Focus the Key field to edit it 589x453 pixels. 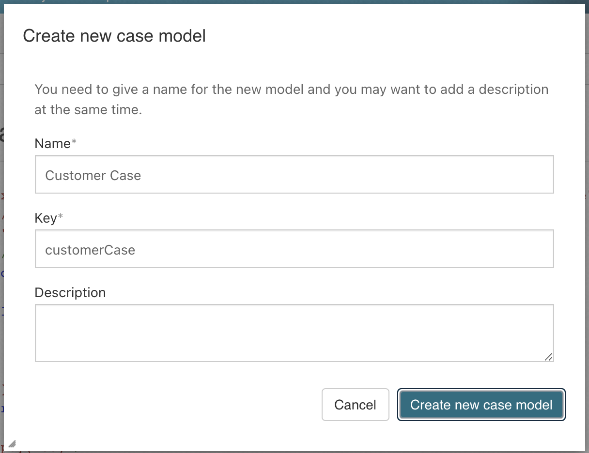pos(294,249)
